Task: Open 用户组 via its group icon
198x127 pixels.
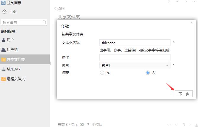Action: (x=4, y=50)
